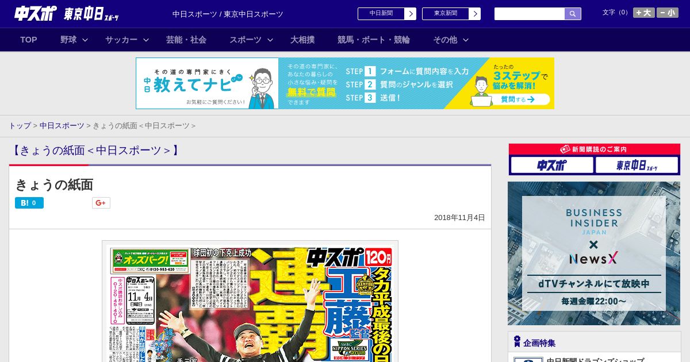Click the 質問する arrow button in banner

coord(517,99)
